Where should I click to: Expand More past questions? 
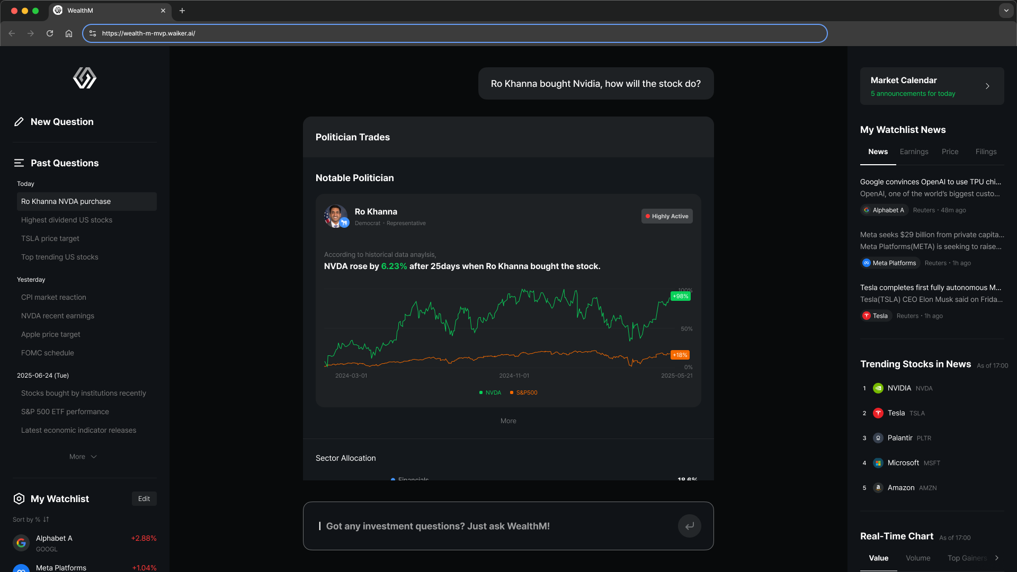coord(83,457)
